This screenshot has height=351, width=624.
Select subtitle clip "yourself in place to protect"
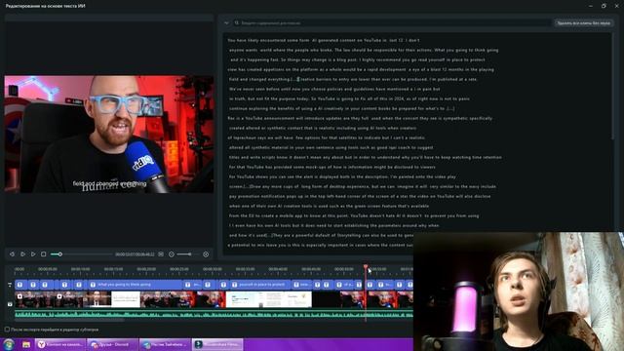260,285
